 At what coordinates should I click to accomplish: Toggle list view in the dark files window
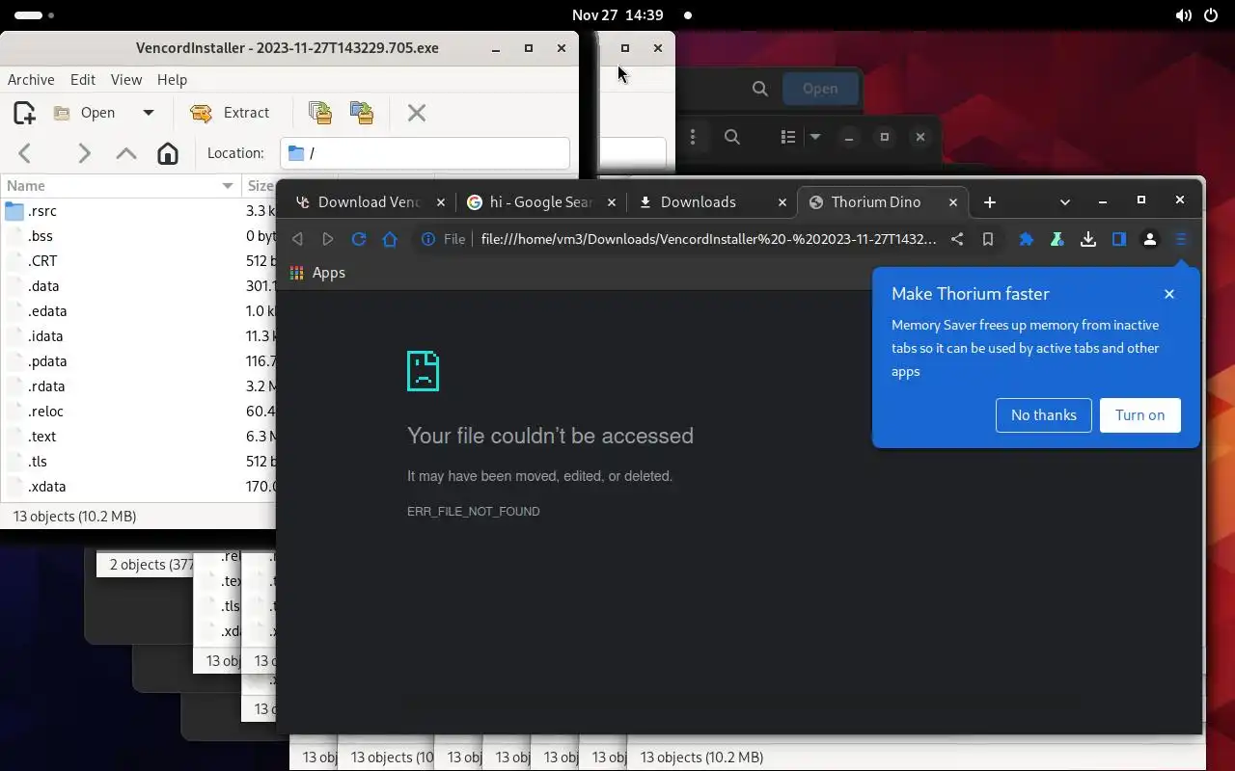tap(788, 137)
